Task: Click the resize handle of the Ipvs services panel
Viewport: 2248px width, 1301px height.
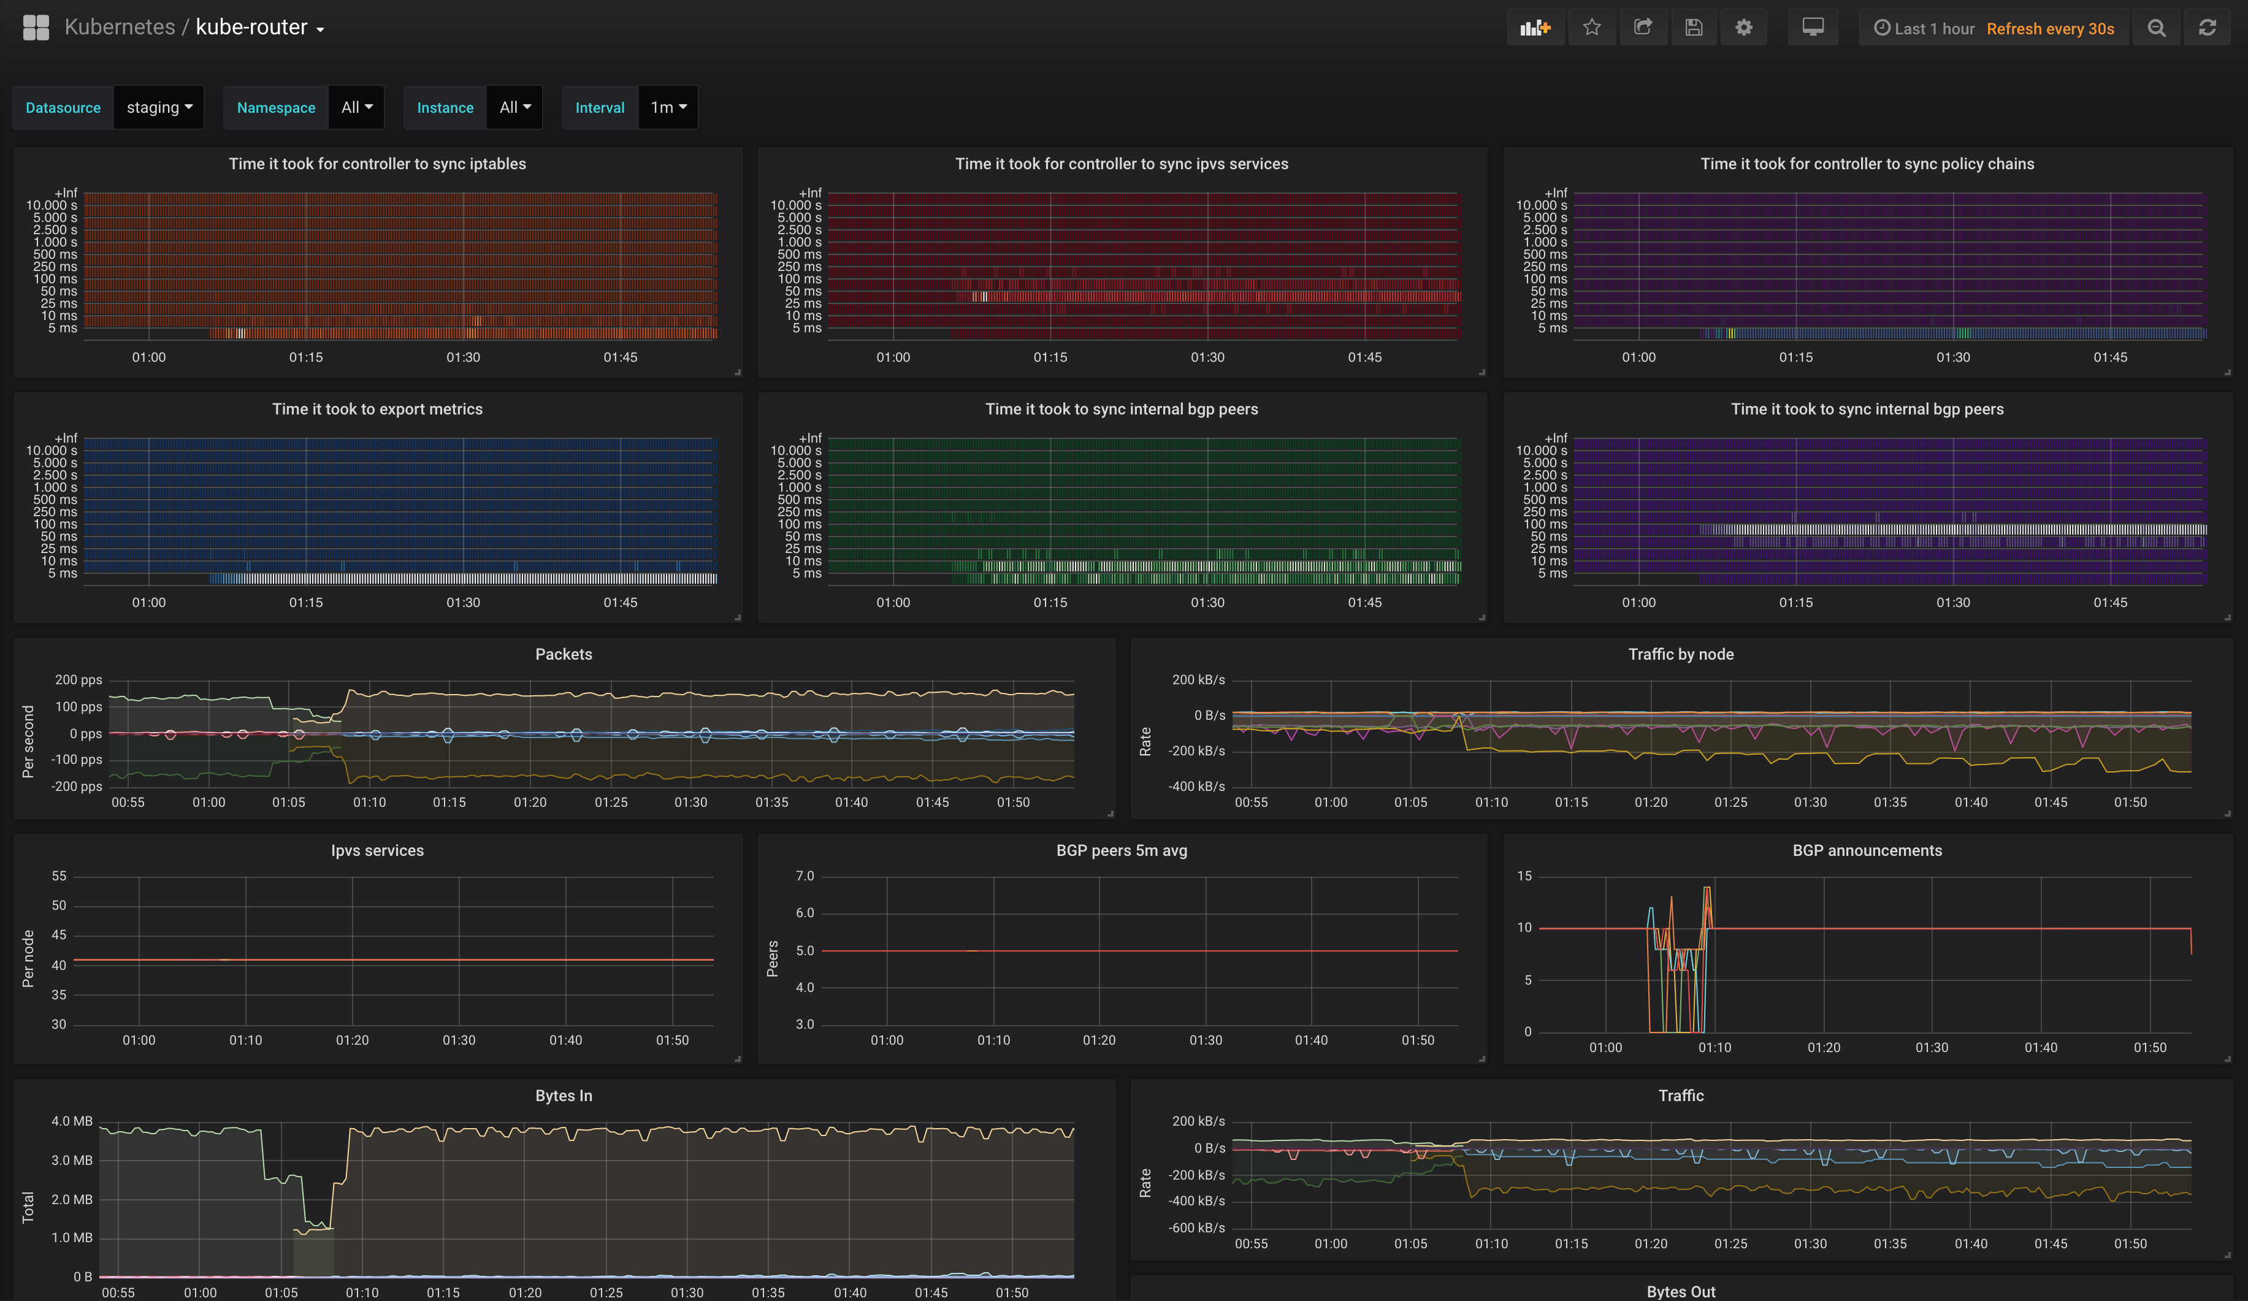Action: point(737,1058)
